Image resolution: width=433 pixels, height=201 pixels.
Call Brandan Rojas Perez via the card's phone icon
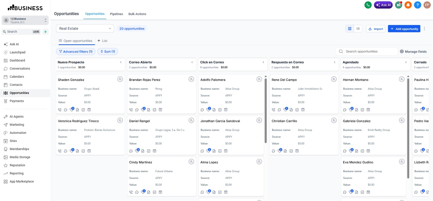coord(131,110)
